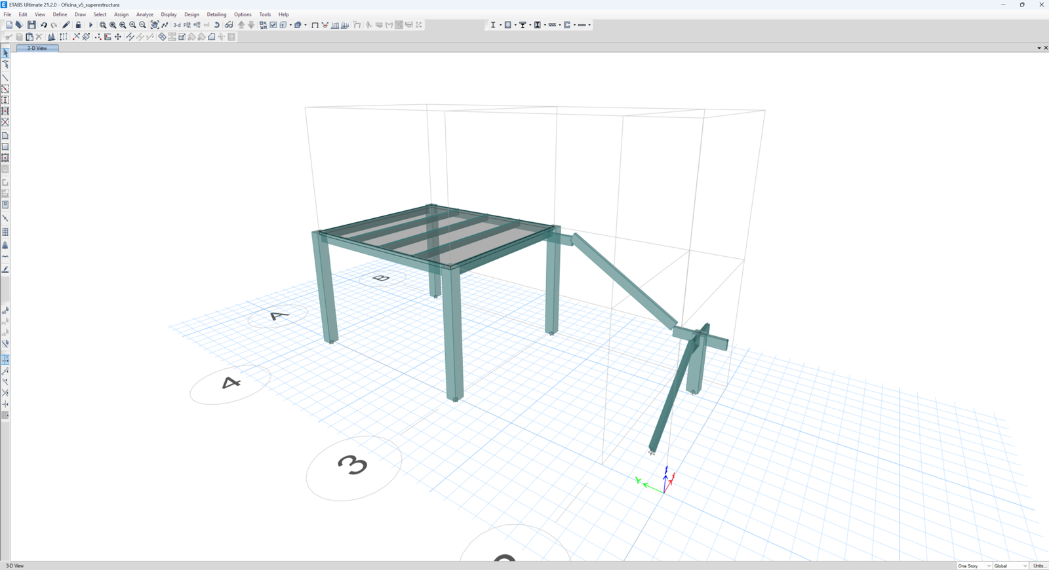
Task: Open the Define menu
Action: pyautogui.click(x=60, y=14)
